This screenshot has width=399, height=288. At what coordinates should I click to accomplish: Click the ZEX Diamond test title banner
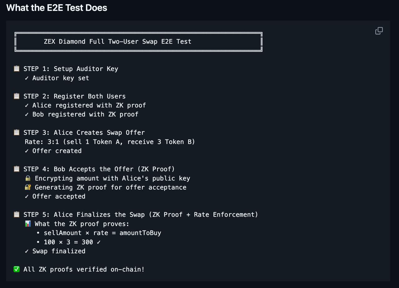coord(118,42)
